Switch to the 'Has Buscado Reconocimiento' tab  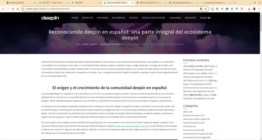(x=183, y=3)
